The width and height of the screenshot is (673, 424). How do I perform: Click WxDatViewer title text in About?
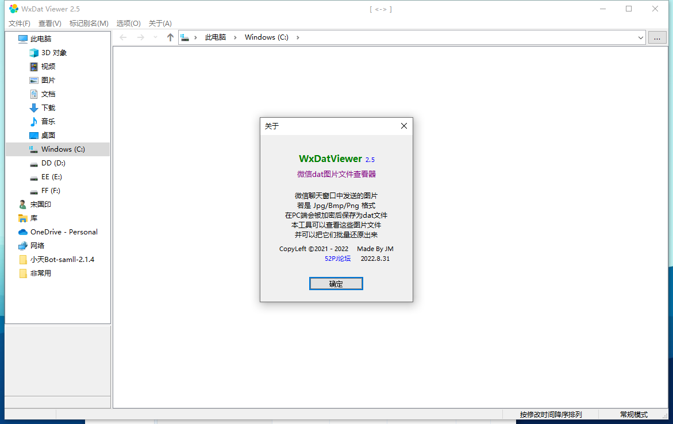[x=330, y=159]
